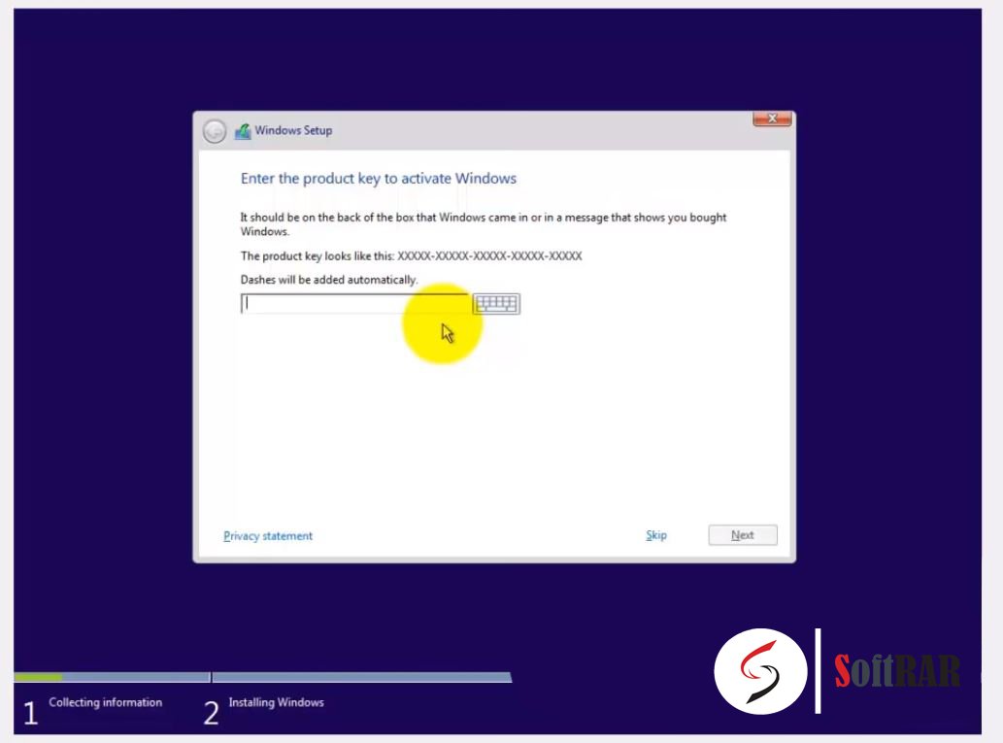Click the Windows Setup title bar text
The image size is (1003, 743).
click(x=292, y=129)
